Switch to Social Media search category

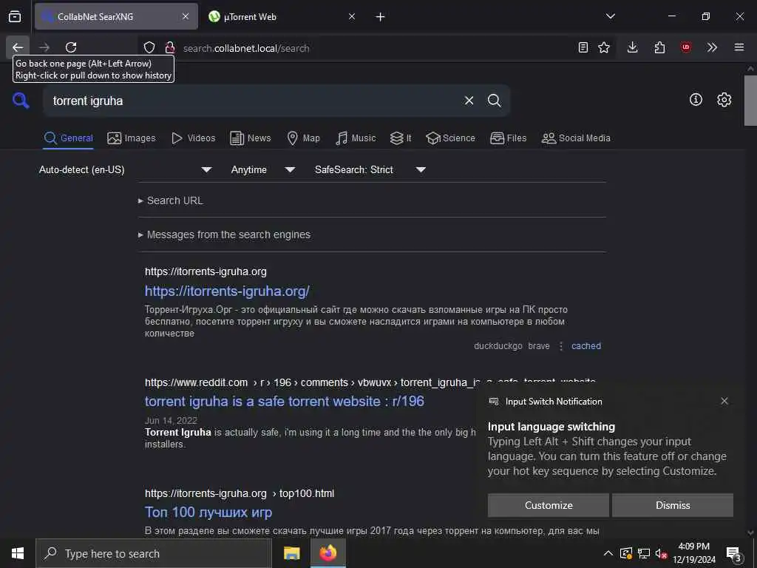[575, 138]
